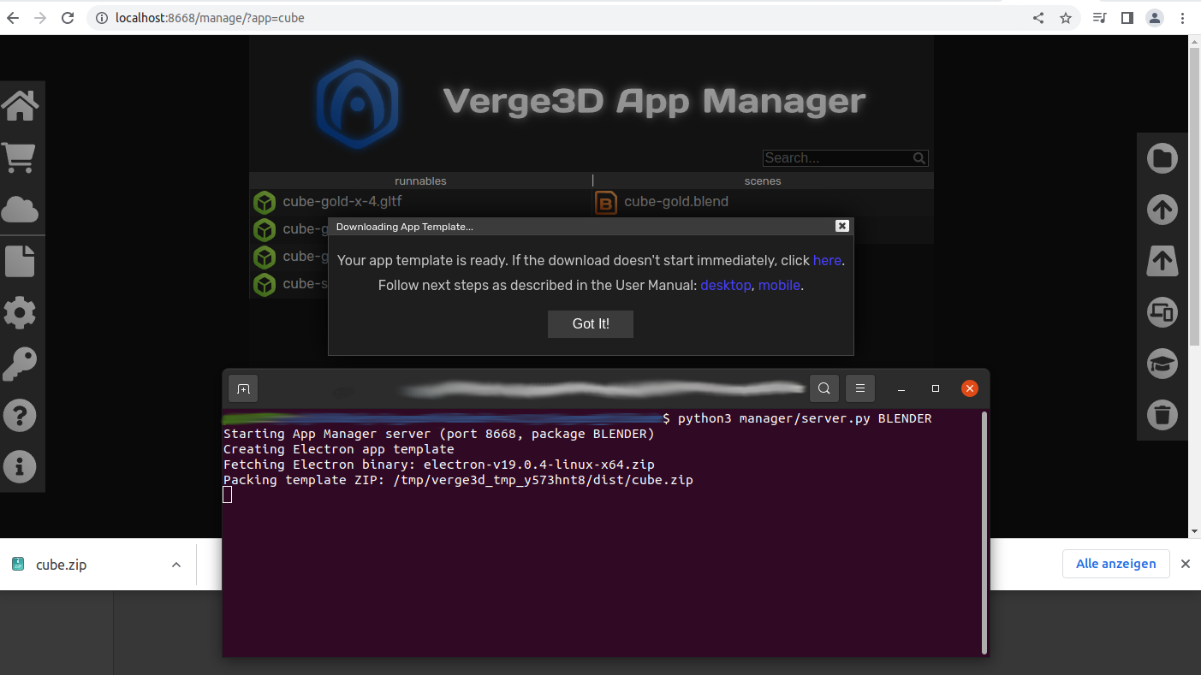The width and height of the screenshot is (1201, 675).
Task: Click the green cube icon beside cube-gold-x-4.gltf
Action: (265, 203)
